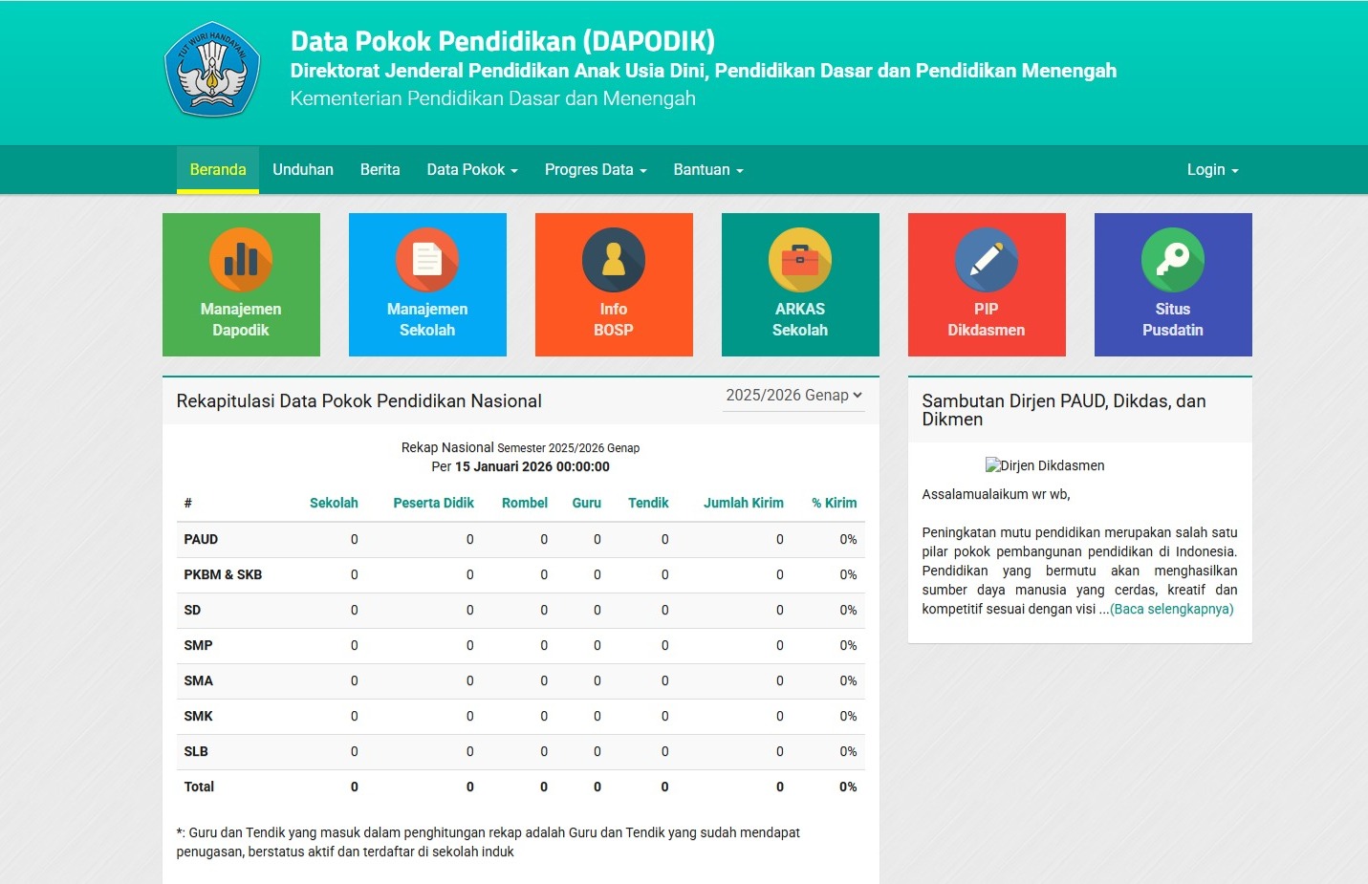Click the Info BOSP person icon
The image size is (1368, 884).
(x=614, y=259)
